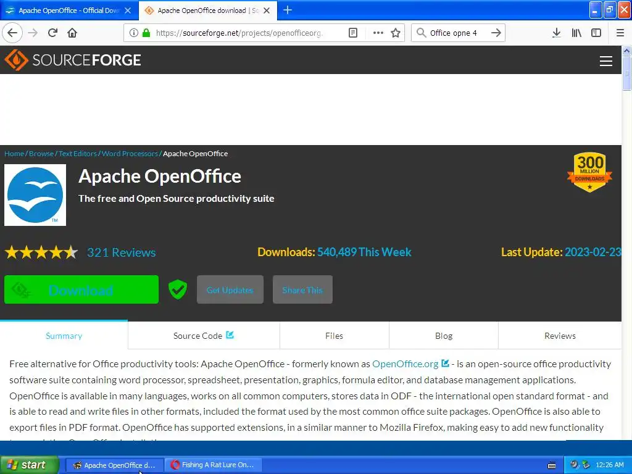The image size is (632, 474).
Task: Close the Apache OpenOffice Official Download tab
Action: click(x=128, y=10)
